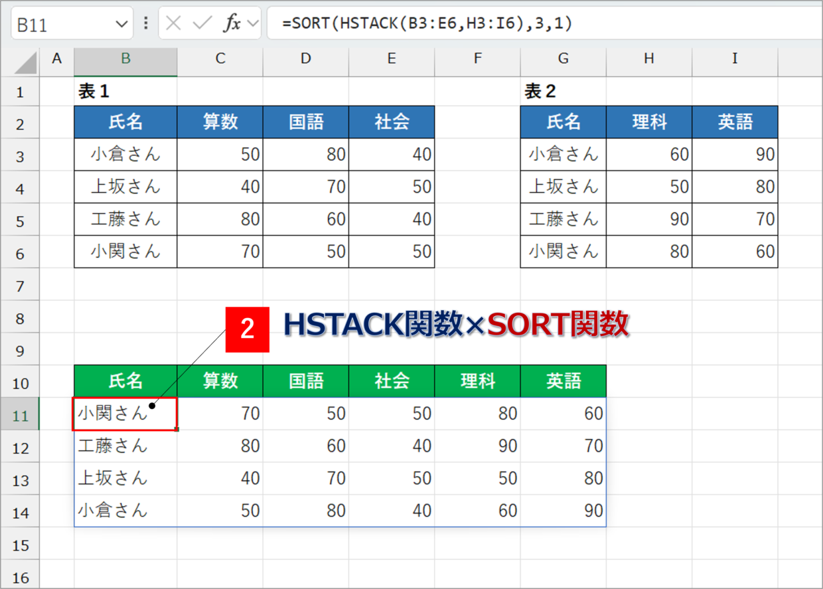Select row 2 header
Screen dimensions: 823x589
pos(20,124)
